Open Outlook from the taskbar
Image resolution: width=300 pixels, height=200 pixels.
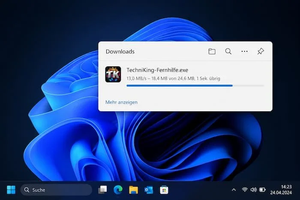pyautogui.click(x=149, y=190)
